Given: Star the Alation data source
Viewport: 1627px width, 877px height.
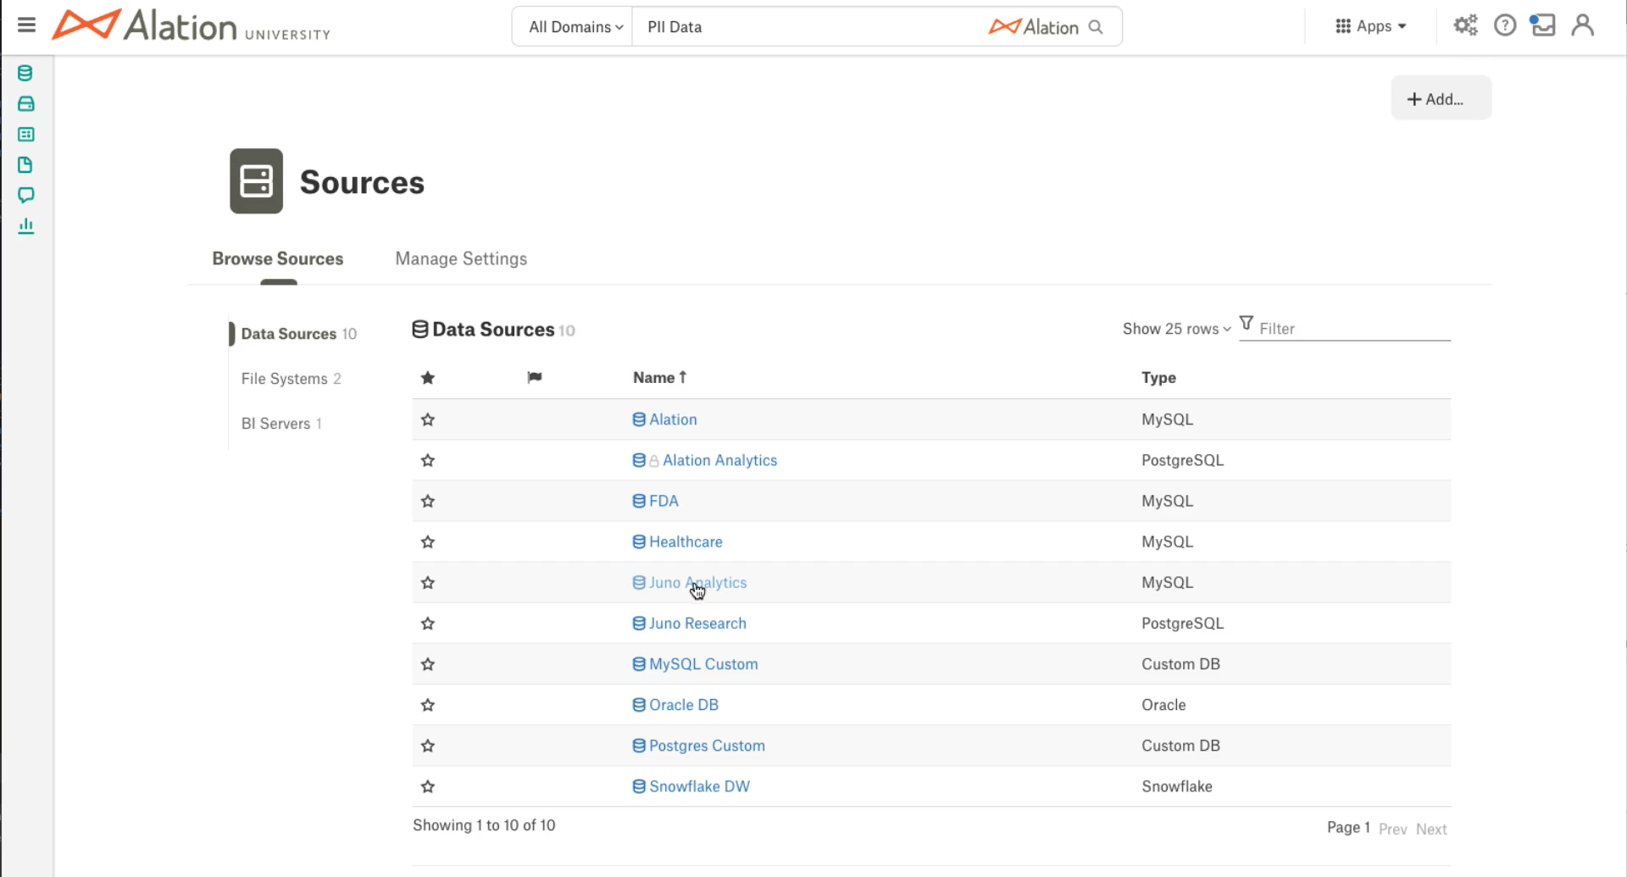Looking at the screenshot, I should [x=428, y=419].
